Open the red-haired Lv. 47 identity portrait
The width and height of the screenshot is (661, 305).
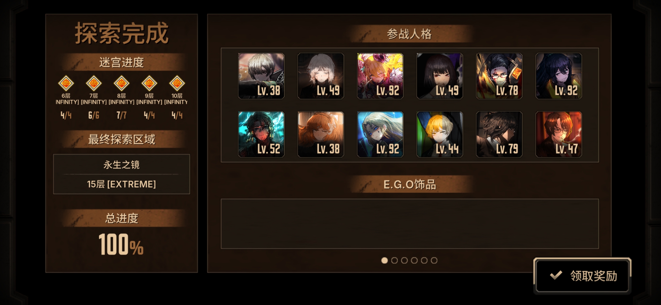(559, 134)
